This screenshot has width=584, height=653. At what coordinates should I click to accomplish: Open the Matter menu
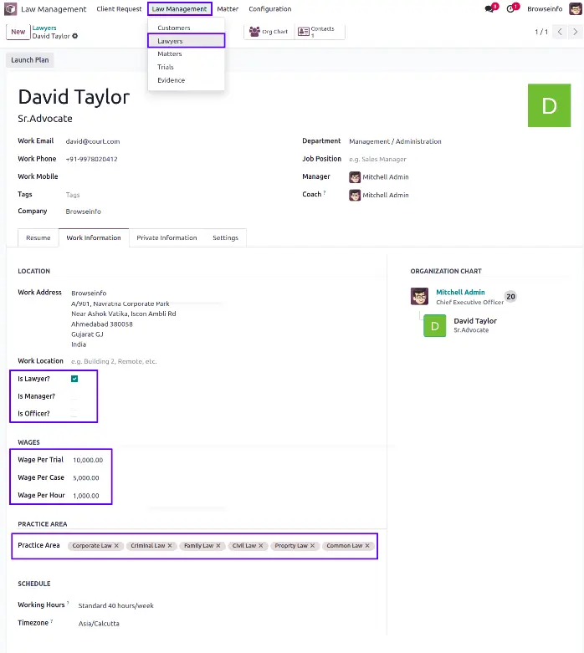tap(228, 8)
